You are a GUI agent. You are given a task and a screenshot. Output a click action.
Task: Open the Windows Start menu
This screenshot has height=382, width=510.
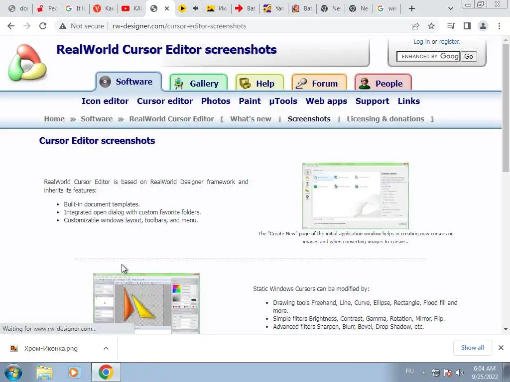pos(13,372)
